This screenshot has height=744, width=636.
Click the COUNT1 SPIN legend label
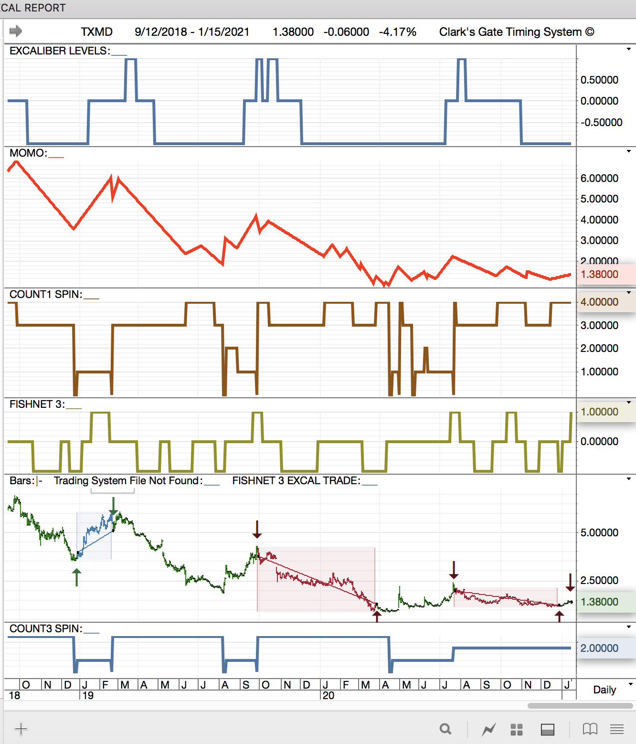pos(46,294)
